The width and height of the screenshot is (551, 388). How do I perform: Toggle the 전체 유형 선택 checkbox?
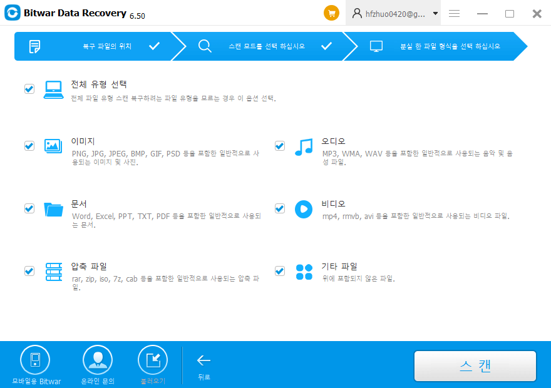[29, 89]
